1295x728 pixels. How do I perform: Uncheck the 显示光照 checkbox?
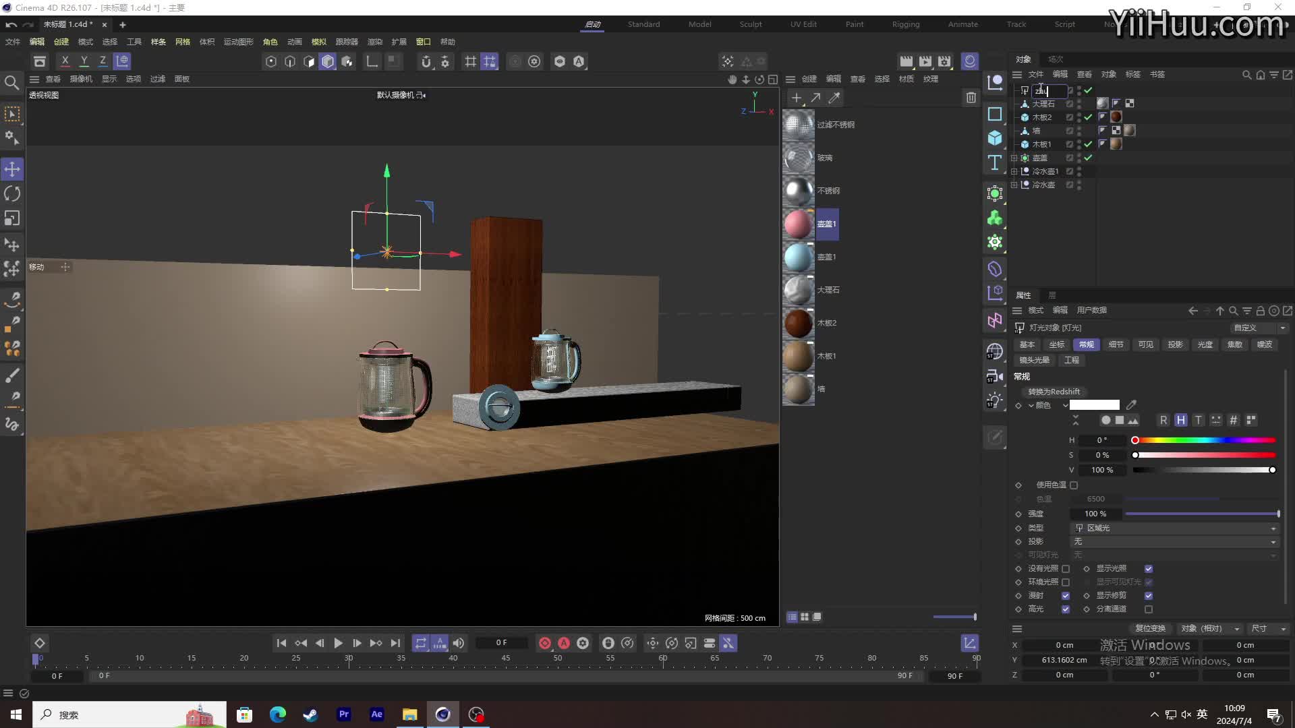pyautogui.click(x=1149, y=569)
